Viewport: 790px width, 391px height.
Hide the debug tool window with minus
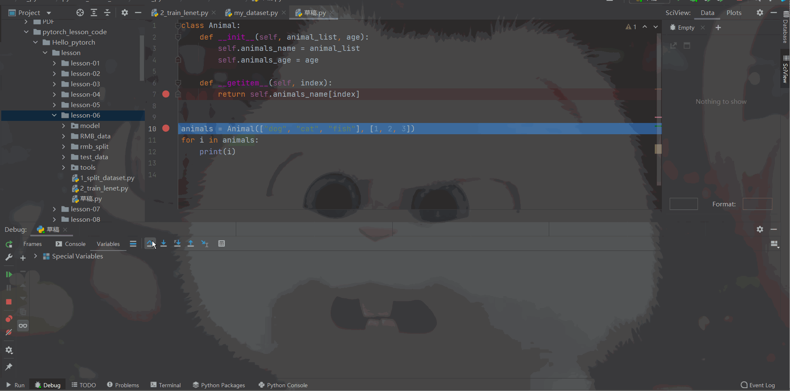pyautogui.click(x=774, y=229)
